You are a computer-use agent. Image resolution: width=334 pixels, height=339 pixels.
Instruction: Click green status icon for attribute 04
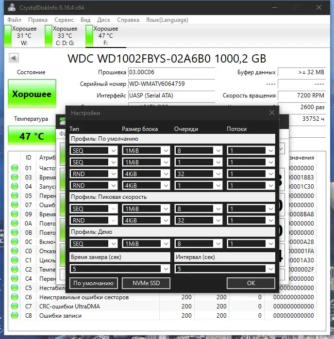15,186
